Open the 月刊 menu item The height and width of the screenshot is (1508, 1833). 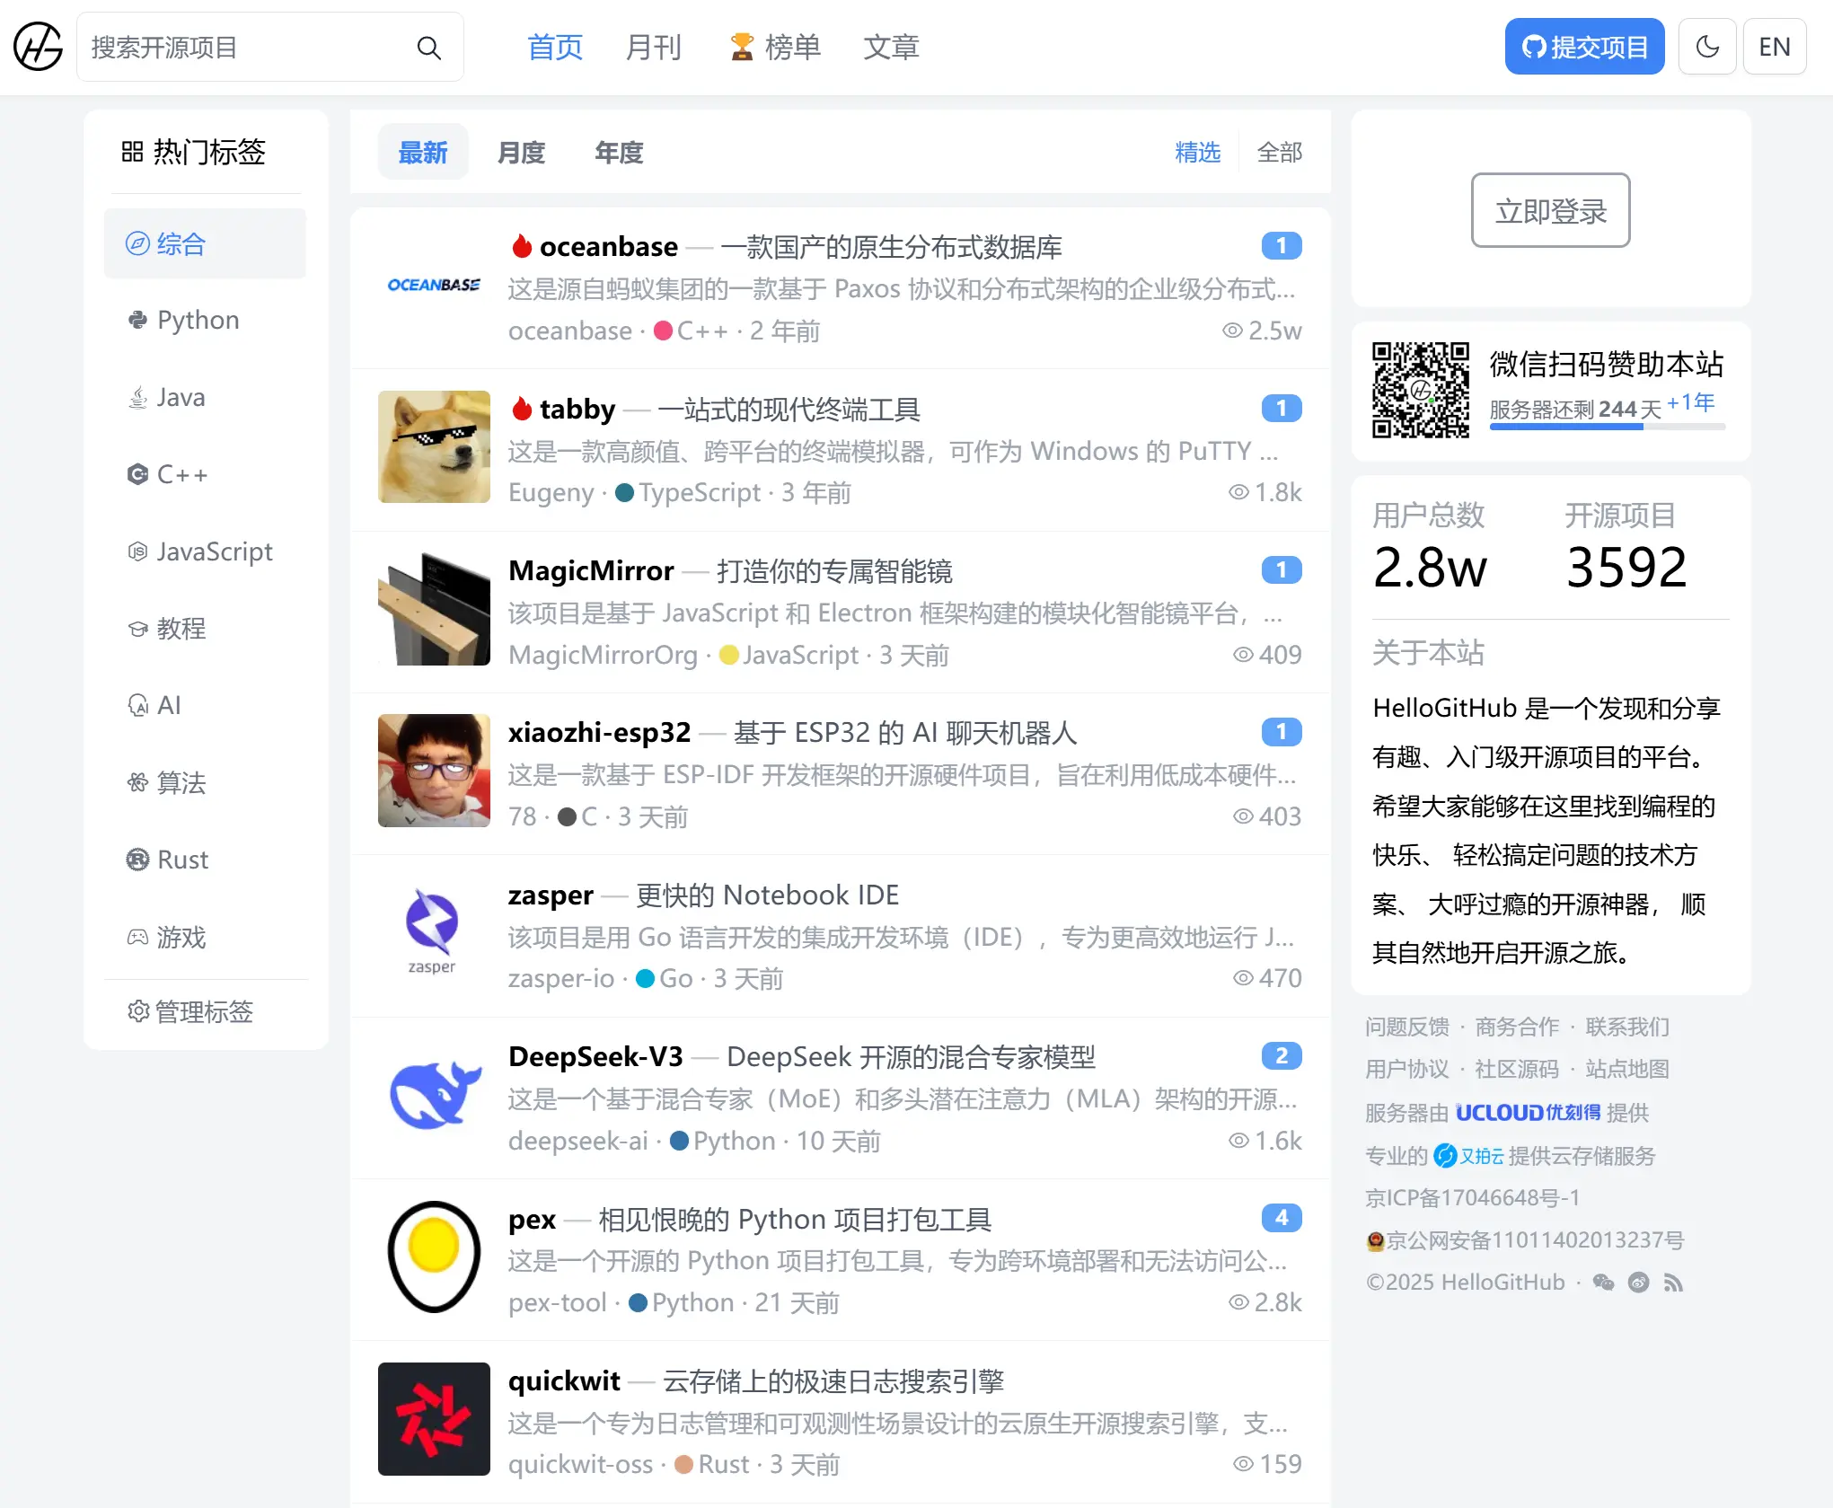point(654,47)
